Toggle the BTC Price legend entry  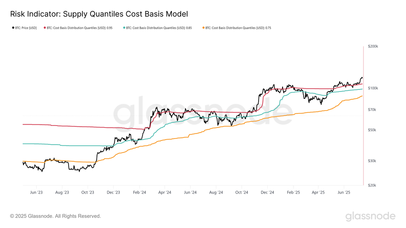pyautogui.click(x=25, y=28)
